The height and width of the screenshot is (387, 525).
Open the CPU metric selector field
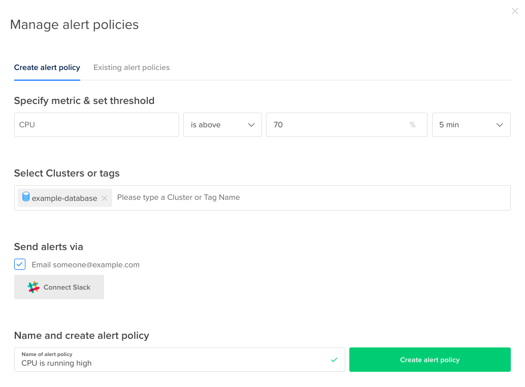tap(96, 125)
